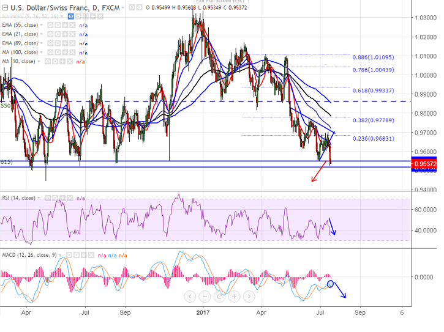Image resolution: width=444 pixels, height=332 pixels.
Task: Remove MA (100, close) with its X icon
Action: (x=72, y=53)
